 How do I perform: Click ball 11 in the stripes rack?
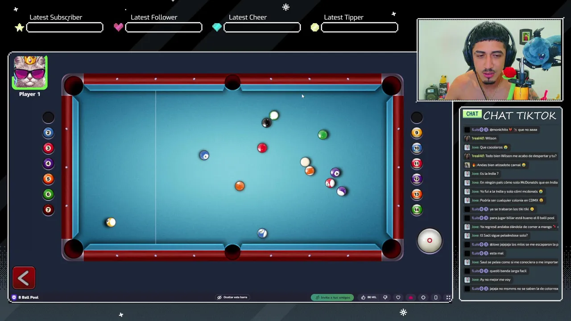(417, 164)
